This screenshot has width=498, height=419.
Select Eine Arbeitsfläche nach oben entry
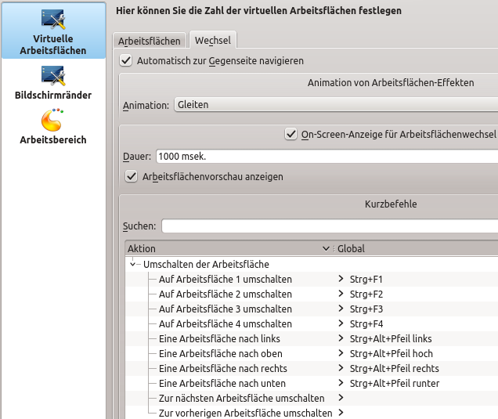point(219,353)
